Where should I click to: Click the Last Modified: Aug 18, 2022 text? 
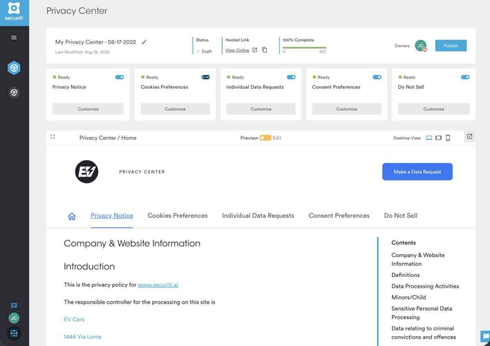82,52
